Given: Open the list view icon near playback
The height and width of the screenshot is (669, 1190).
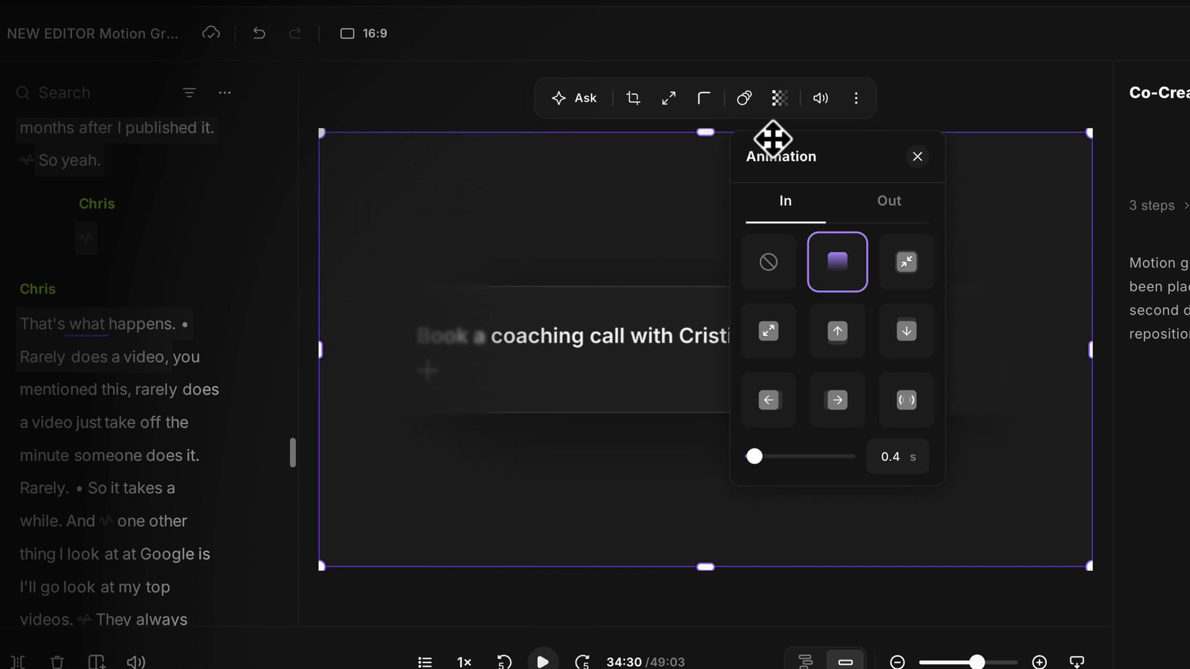Looking at the screenshot, I should pyautogui.click(x=425, y=662).
